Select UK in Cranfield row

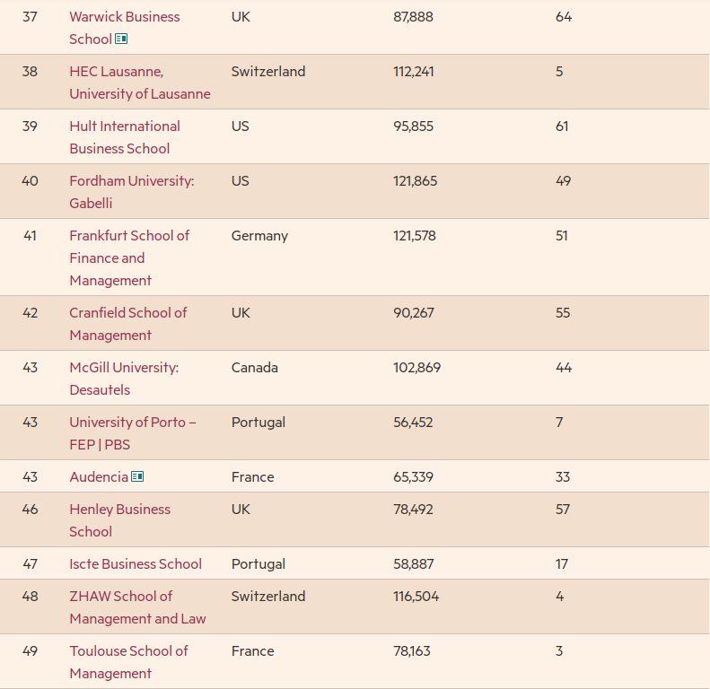tap(241, 313)
